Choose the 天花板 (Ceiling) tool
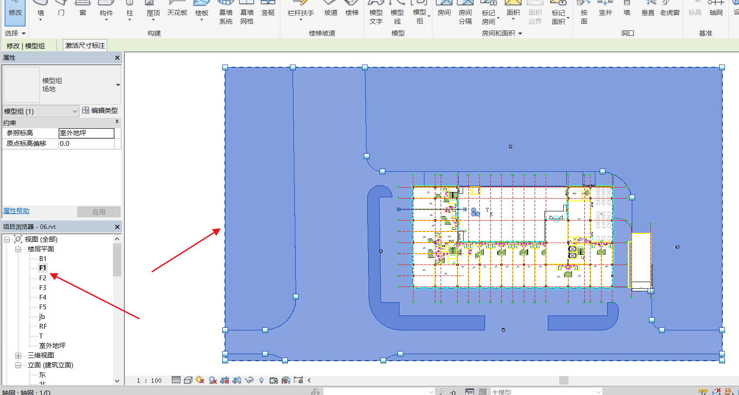 tap(177, 10)
